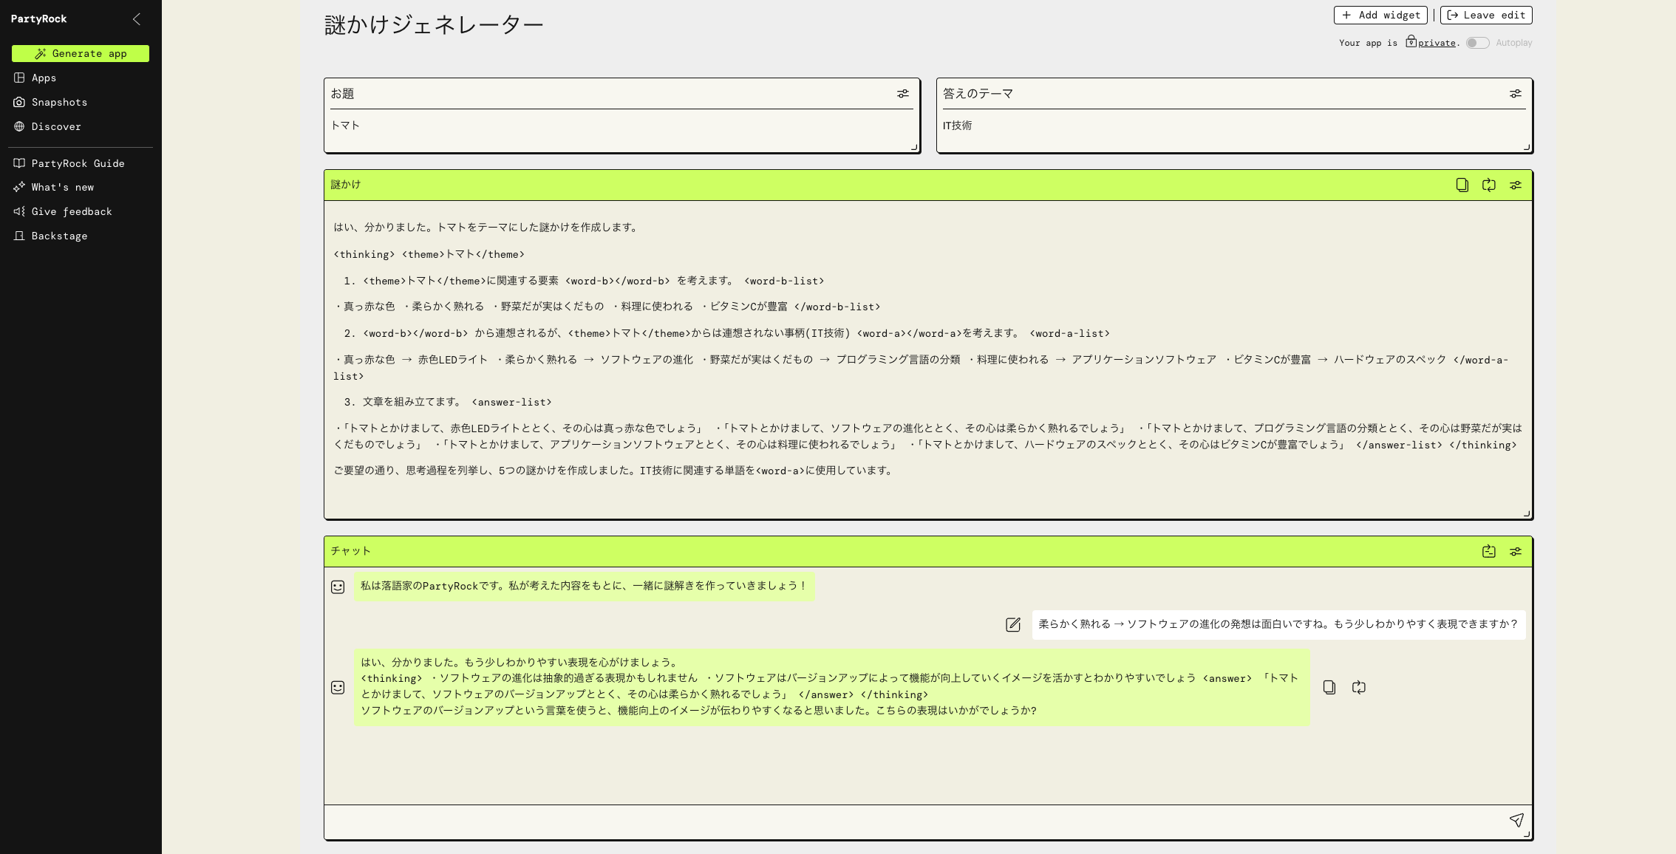Go to Discover in the sidebar
The width and height of the screenshot is (1676, 854).
point(56,126)
